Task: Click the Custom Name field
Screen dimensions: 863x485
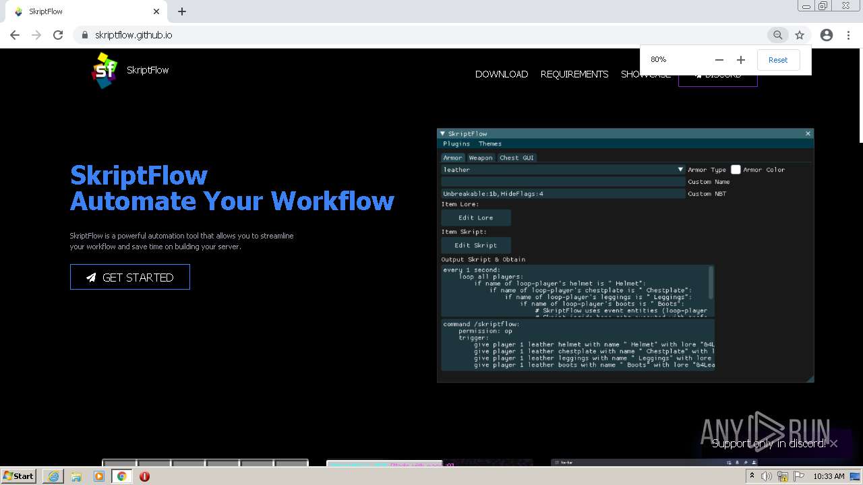Action: [x=563, y=182]
